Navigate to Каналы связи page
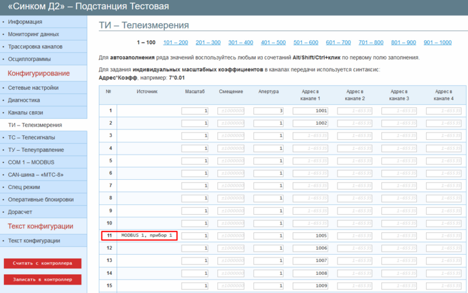Image resolution: width=468 pixels, height=293 pixels. [x=27, y=113]
